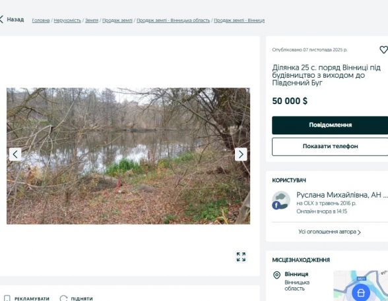Click the blue map marker icon
The height and width of the screenshot is (301, 388).
coord(361,293)
